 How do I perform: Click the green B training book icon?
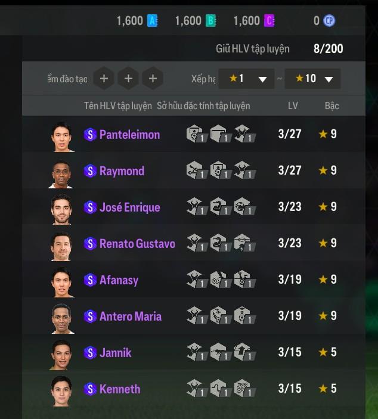tap(210, 21)
